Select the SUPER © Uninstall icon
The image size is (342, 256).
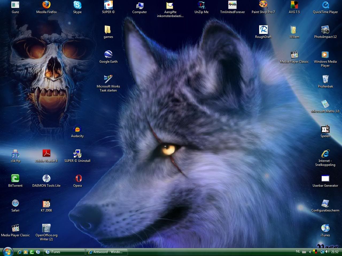[77, 156]
